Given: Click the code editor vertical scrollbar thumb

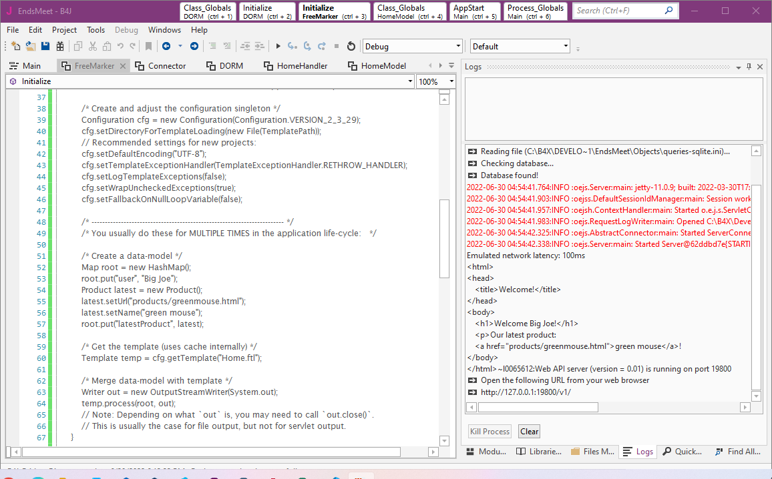Looking at the screenshot, I should (444, 239).
